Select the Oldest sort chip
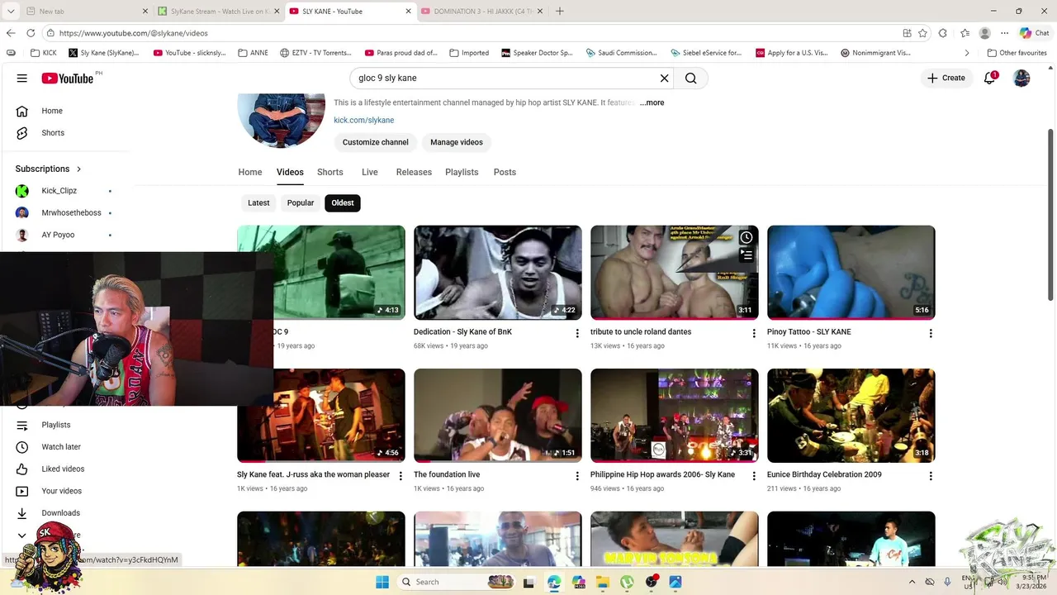The image size is (1057, 595). click(x=343, y=202)
